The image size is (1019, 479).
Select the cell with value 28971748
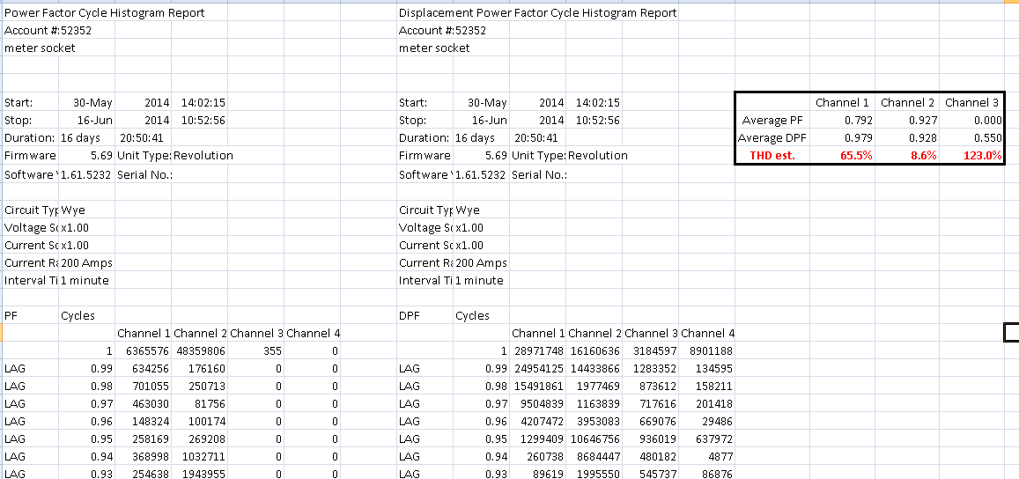tap(537, 350)
